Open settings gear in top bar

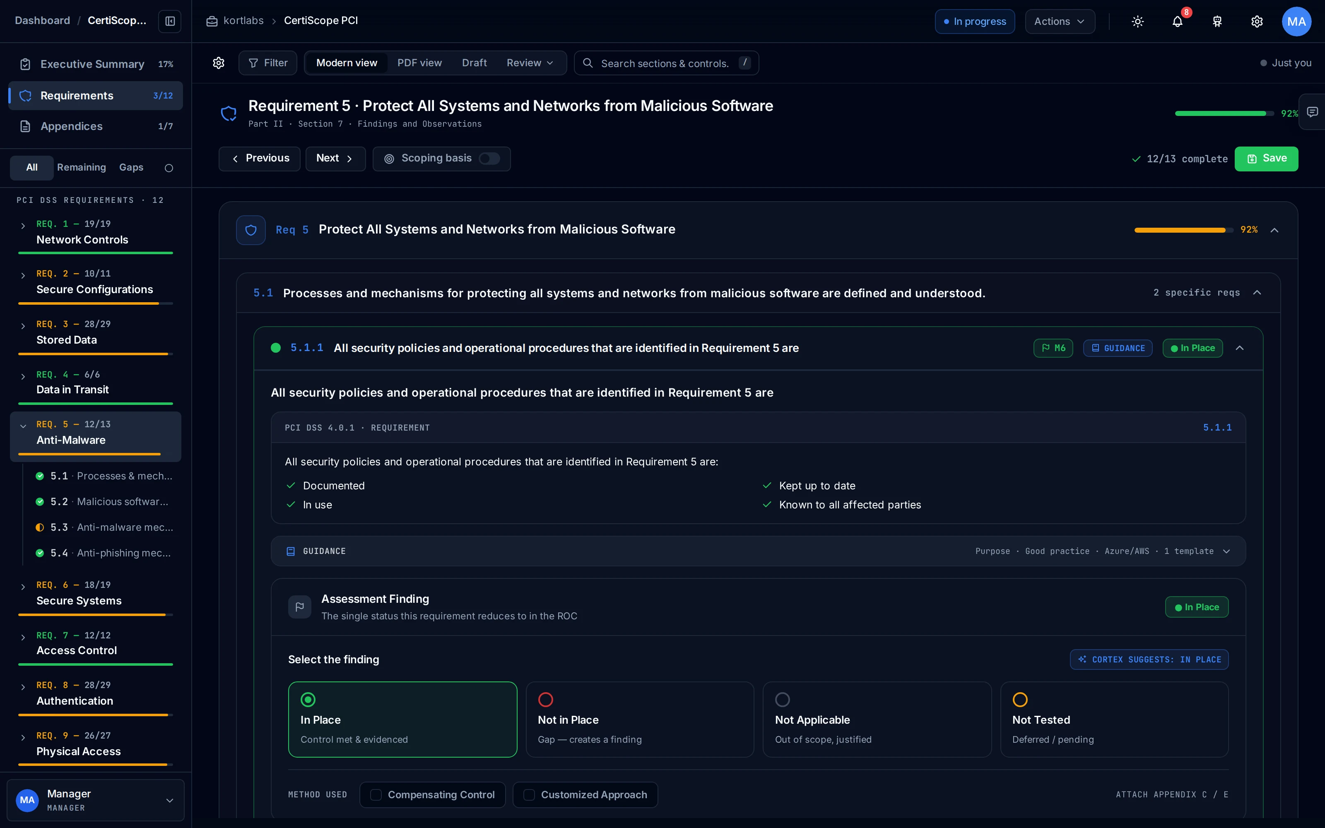[1257, 22]
